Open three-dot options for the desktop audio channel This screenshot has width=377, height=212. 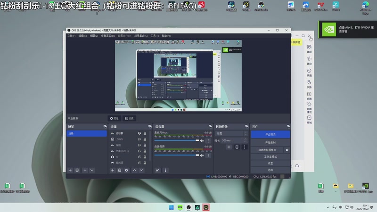tap(208, 155)
